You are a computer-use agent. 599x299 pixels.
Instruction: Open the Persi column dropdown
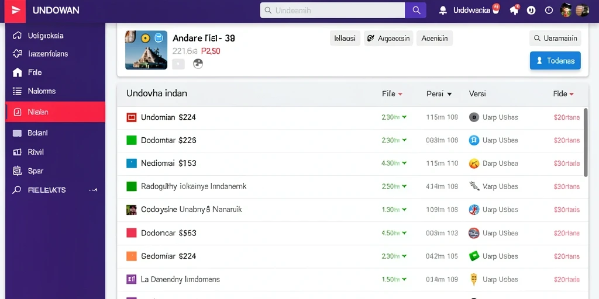449,94
